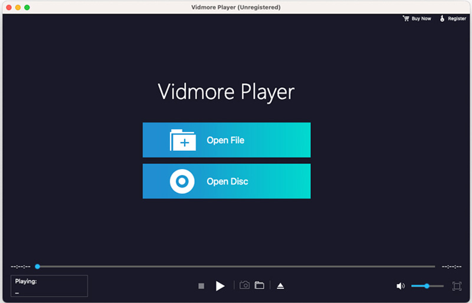Image resolution: width=472 pixels, height=303 pixels.
Task: Take a snapshot using the camera icon
Action: tap(244, 285)
